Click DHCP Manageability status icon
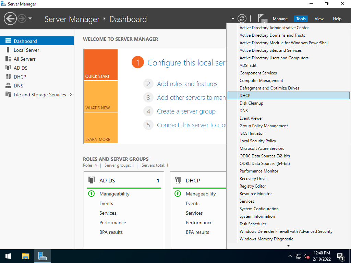Image resolution: width=351 pixels, height=263 pixels. 178,193
